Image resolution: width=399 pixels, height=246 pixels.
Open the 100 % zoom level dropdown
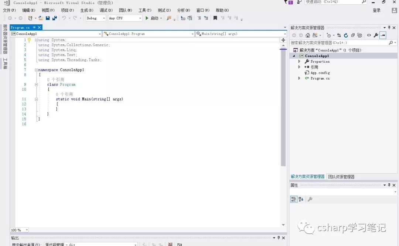pos(19,230)
